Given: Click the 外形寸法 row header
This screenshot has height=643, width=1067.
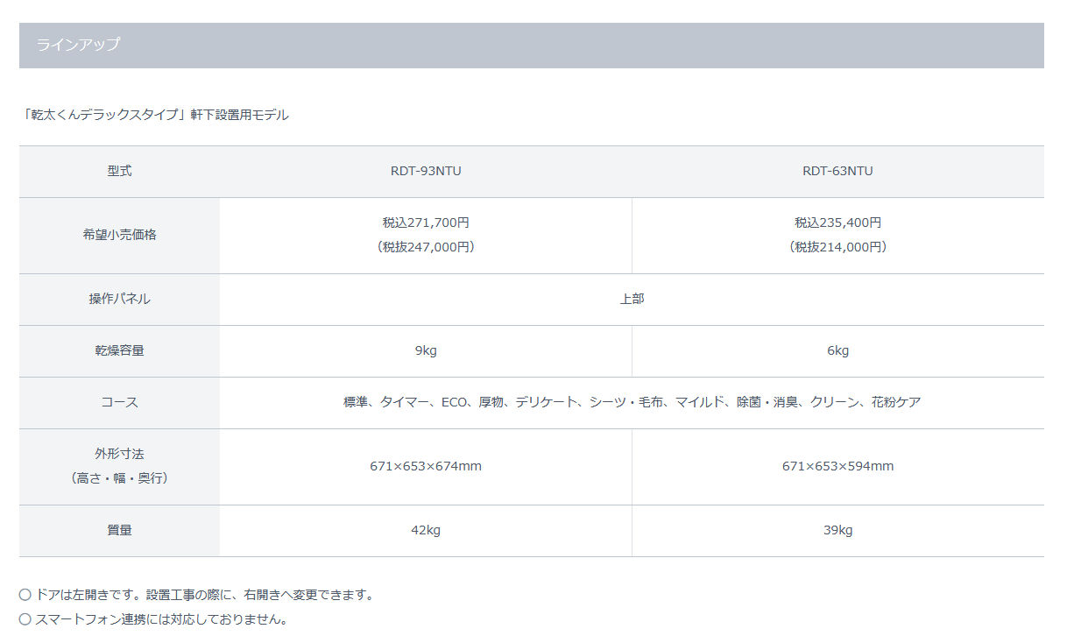Looking at the screenshot, I should click(119, 466).
